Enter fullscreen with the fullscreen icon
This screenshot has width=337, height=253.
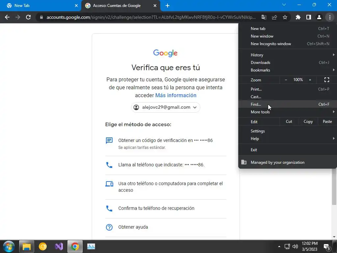(327, 80)
